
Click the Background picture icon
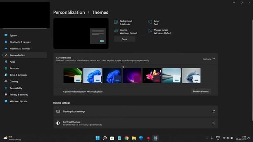point(116,22)
